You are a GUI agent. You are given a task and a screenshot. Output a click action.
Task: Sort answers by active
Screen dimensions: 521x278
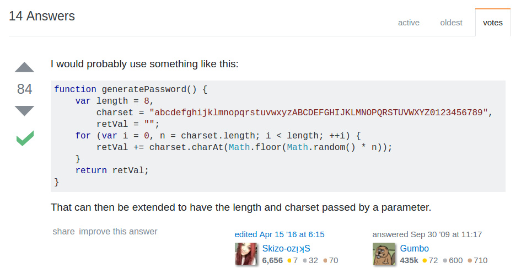(x=409, y=23)
